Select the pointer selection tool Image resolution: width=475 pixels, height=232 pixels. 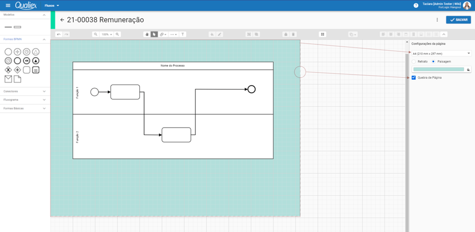tap(154, 35)
